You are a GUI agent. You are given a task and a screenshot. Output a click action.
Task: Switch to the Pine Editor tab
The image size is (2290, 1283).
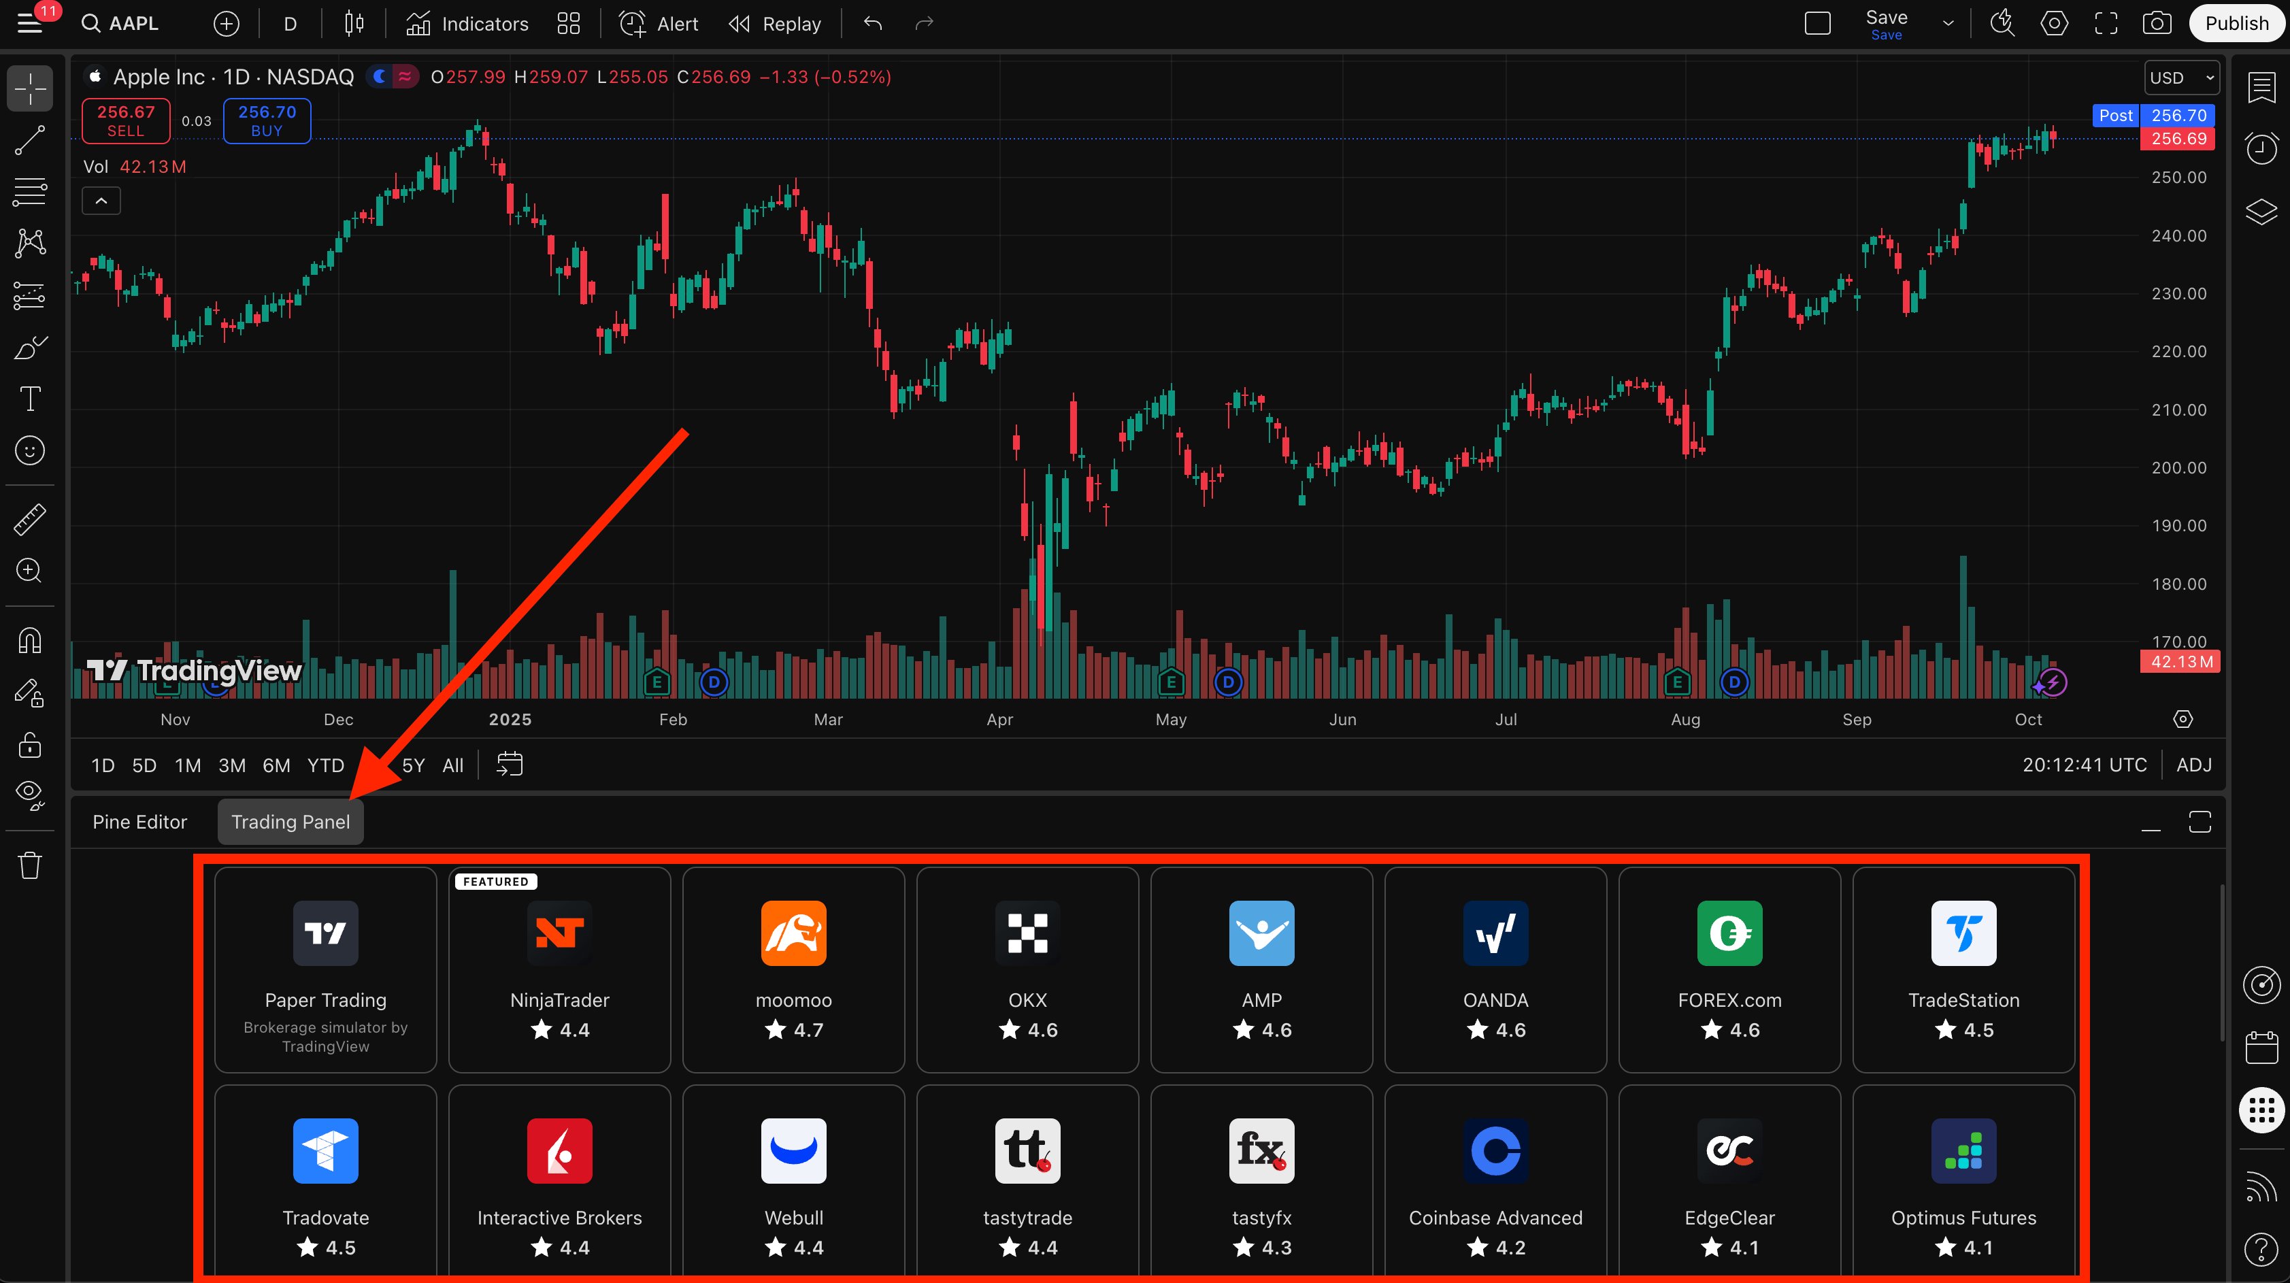coord(139,822)
